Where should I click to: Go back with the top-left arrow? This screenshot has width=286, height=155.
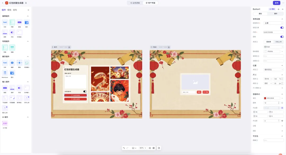point(3,3)
